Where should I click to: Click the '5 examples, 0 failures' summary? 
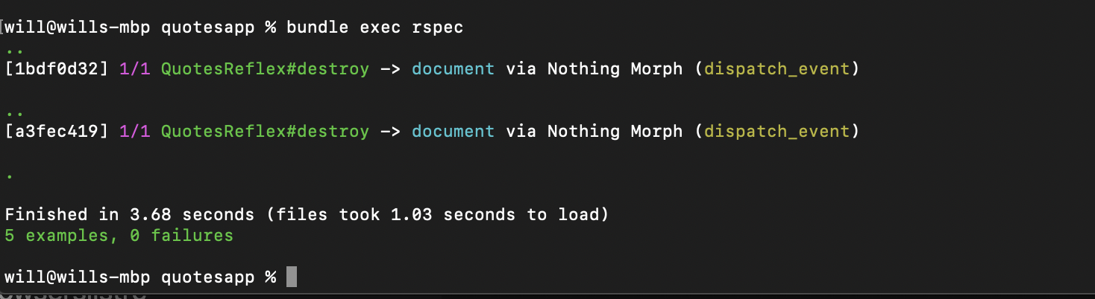click(119, 236)
